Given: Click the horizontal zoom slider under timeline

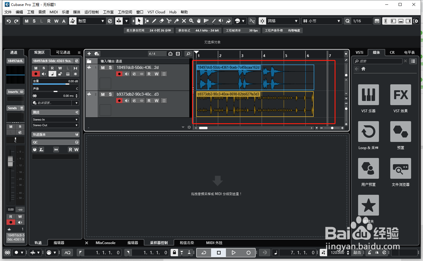Looking at the screenshot, I should click(x=332, y=128).
